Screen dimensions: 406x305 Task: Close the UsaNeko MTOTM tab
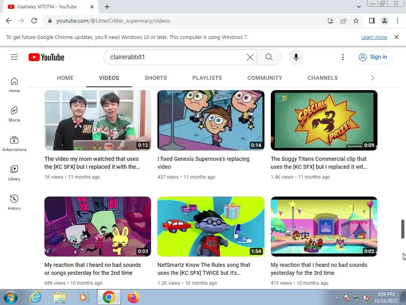pos(92,7)
